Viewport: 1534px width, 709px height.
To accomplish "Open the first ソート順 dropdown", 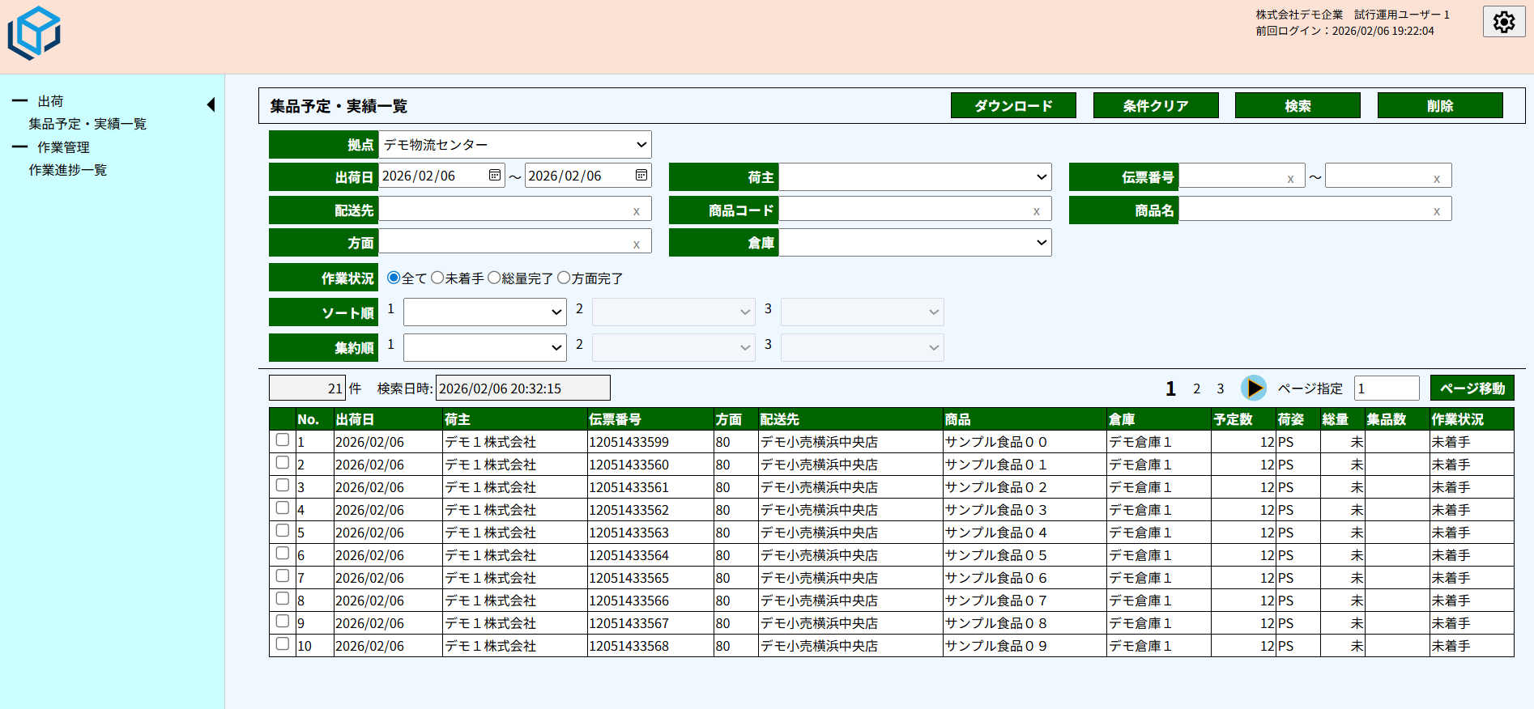I will point(484,312).
